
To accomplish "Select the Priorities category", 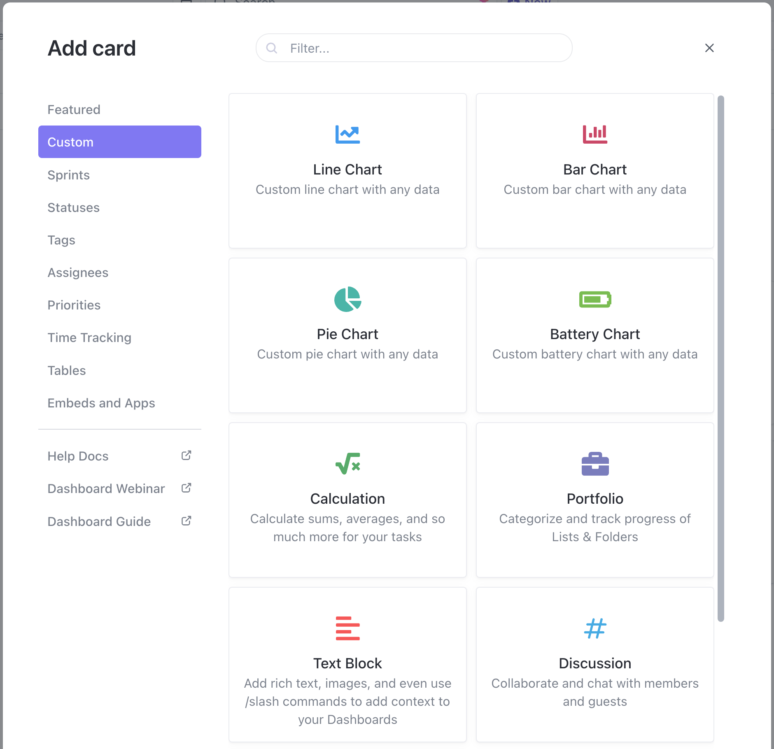I will [x=74, y=305].
